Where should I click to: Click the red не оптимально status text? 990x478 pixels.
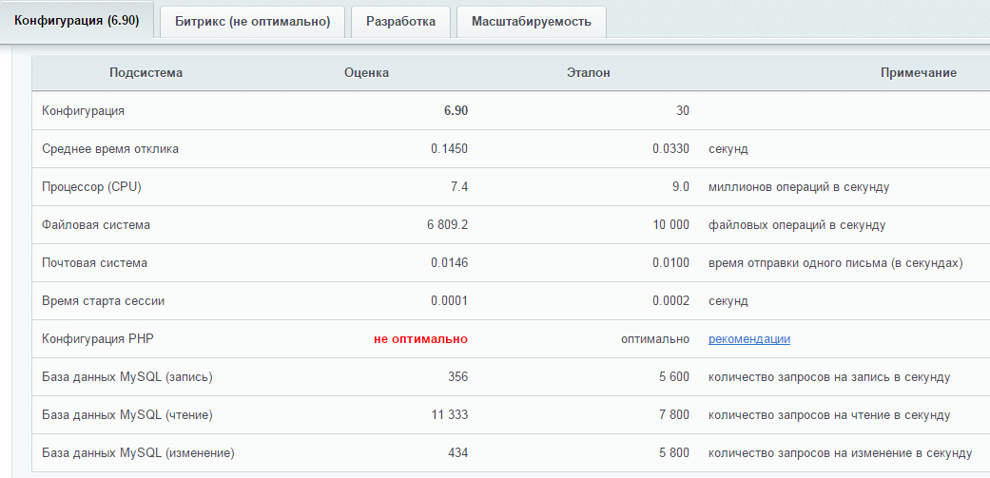(420, 339)
